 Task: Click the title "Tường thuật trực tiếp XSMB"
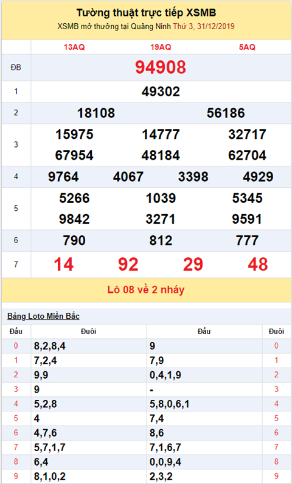pos(147,13)
